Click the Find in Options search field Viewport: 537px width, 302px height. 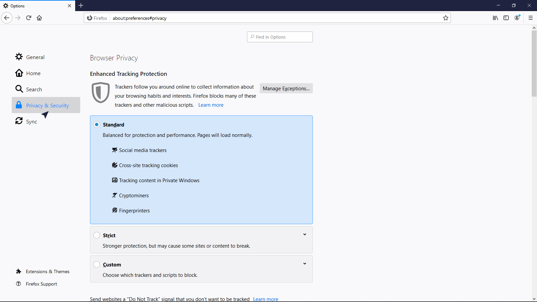pyautogui.click(x=280, y=37)
